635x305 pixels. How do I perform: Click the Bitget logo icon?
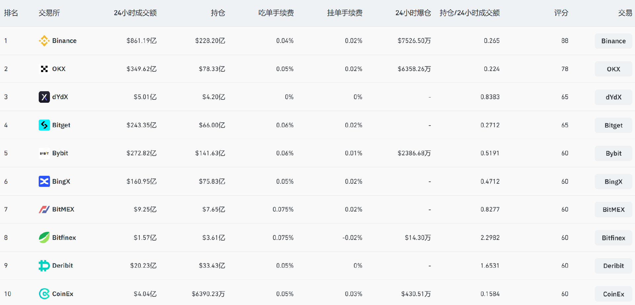pyautogui.click(x=44, y=125)
